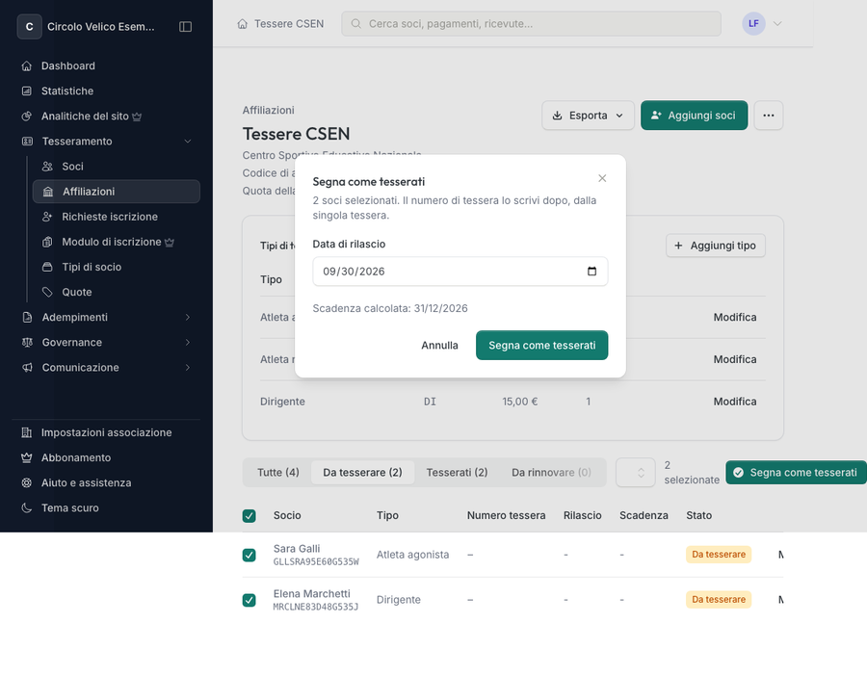Open the three-dots more options menu
This screenshot has width=867, height=675.
769,116
